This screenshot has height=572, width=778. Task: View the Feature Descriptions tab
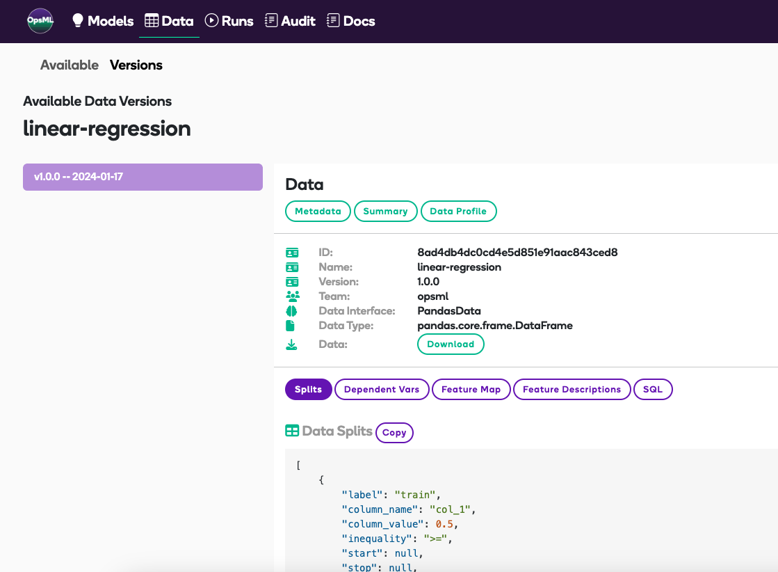(572, 389)
